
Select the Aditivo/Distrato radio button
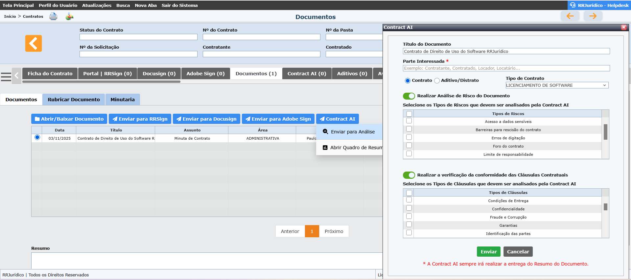[437, 81]
